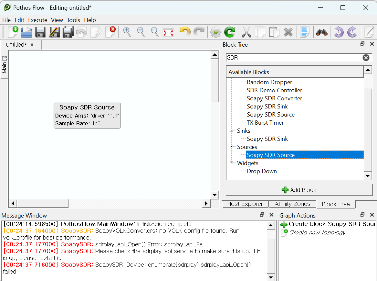Open the Execute menu
The width and height of the screenshot is (377, 281).
[37, 20]
